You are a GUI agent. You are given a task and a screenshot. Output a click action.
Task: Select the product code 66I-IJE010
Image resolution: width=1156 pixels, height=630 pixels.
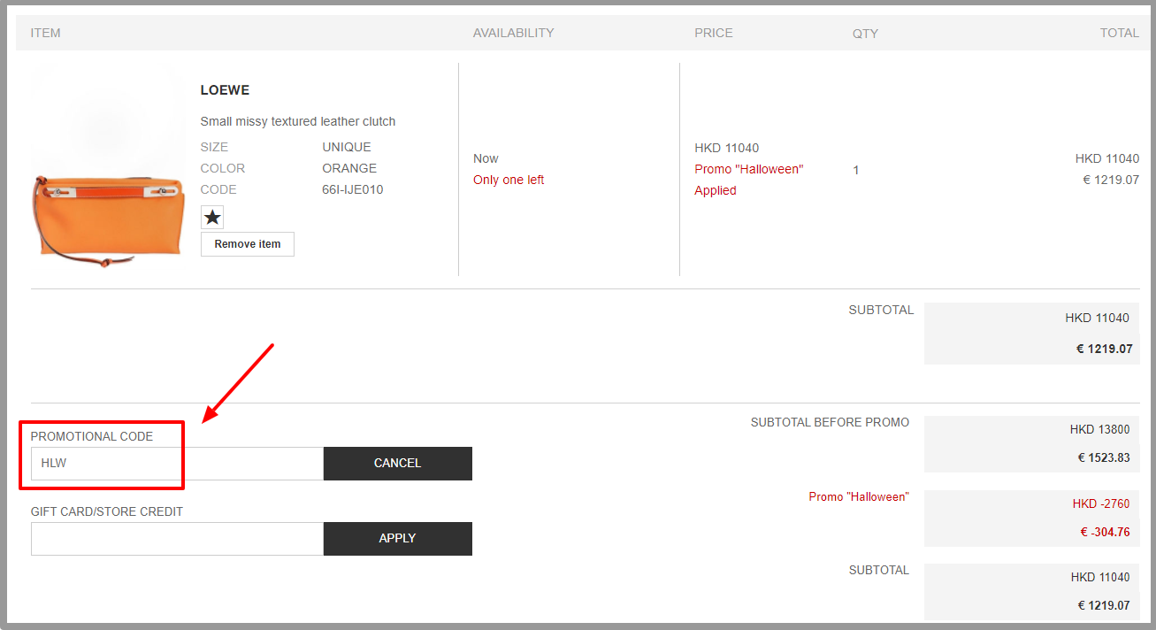click(353, 189)
